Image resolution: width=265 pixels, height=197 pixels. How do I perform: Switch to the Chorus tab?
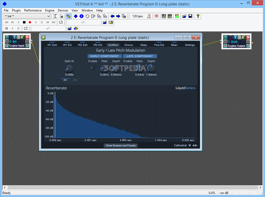[128, 45]
